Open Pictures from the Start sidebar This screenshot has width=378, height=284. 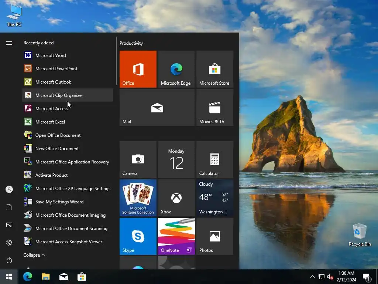[9, 225]
